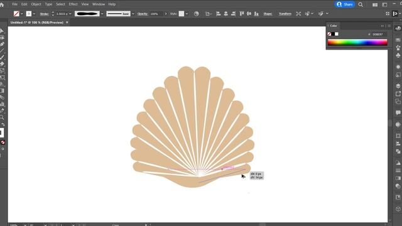The width and height of the screenshot is (402, 226).
Task: Click the vertical align center icon
Action: [x=249, y=14]
